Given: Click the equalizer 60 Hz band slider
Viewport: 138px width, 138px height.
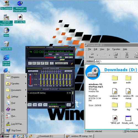Looking at the screenshot, I should [41, 79].
